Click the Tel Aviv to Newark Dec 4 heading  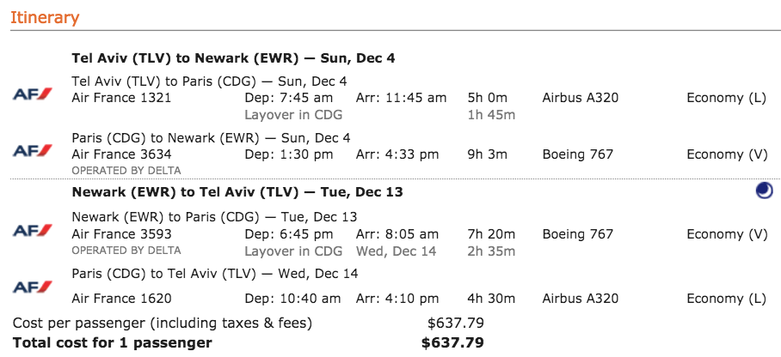pos(233,58)
